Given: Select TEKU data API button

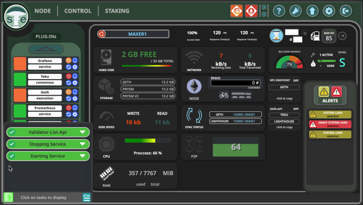Looking at the screenshot, I should [x=284, y=115].
